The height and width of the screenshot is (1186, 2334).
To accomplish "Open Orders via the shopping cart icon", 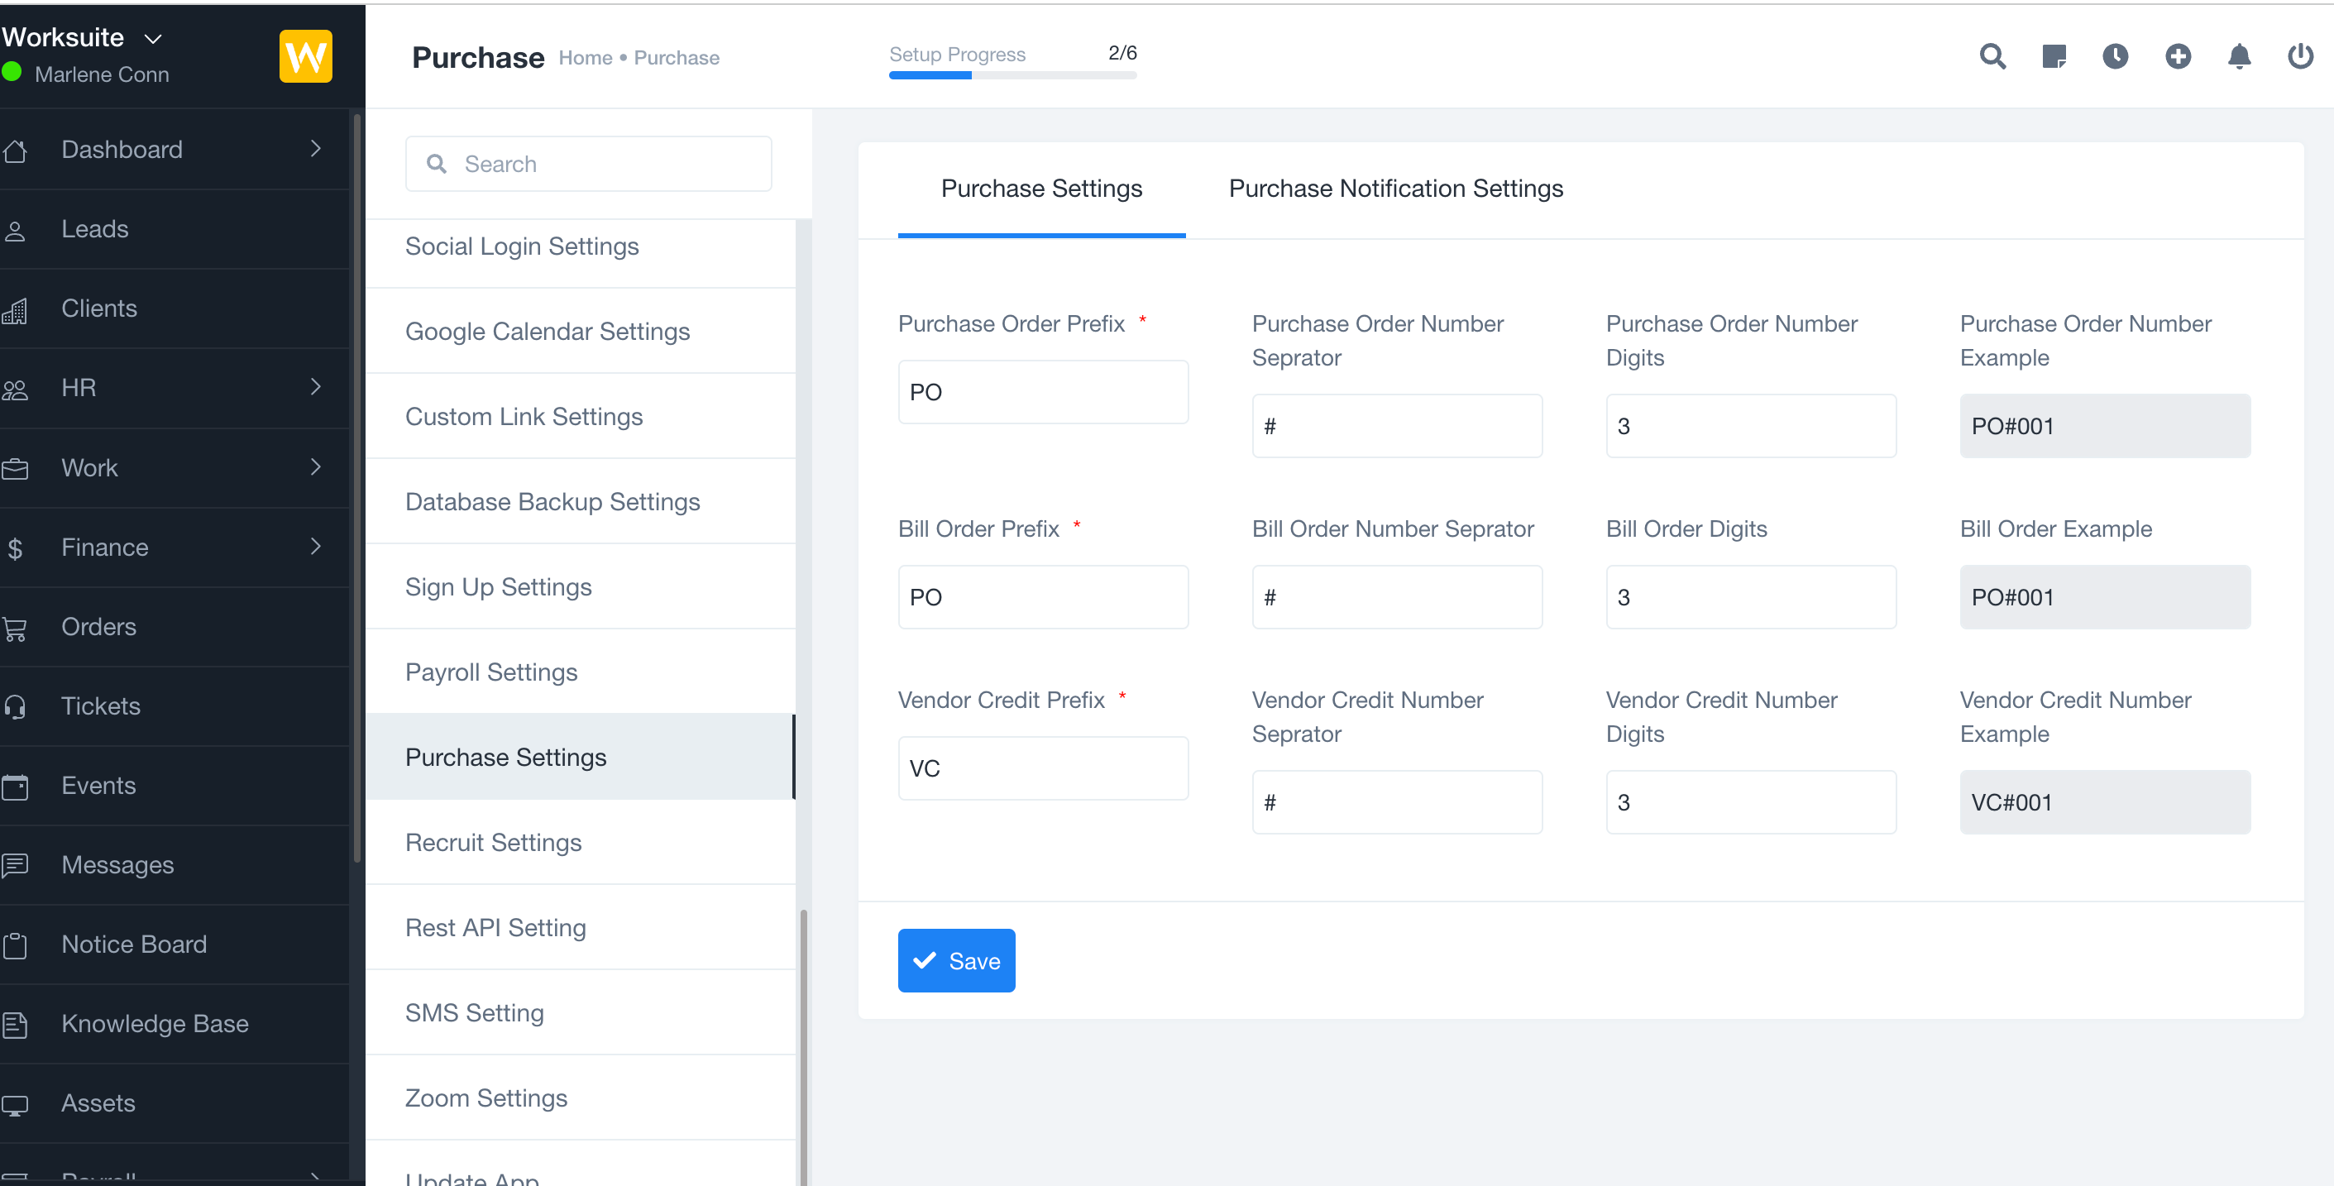I will point(16,627).
